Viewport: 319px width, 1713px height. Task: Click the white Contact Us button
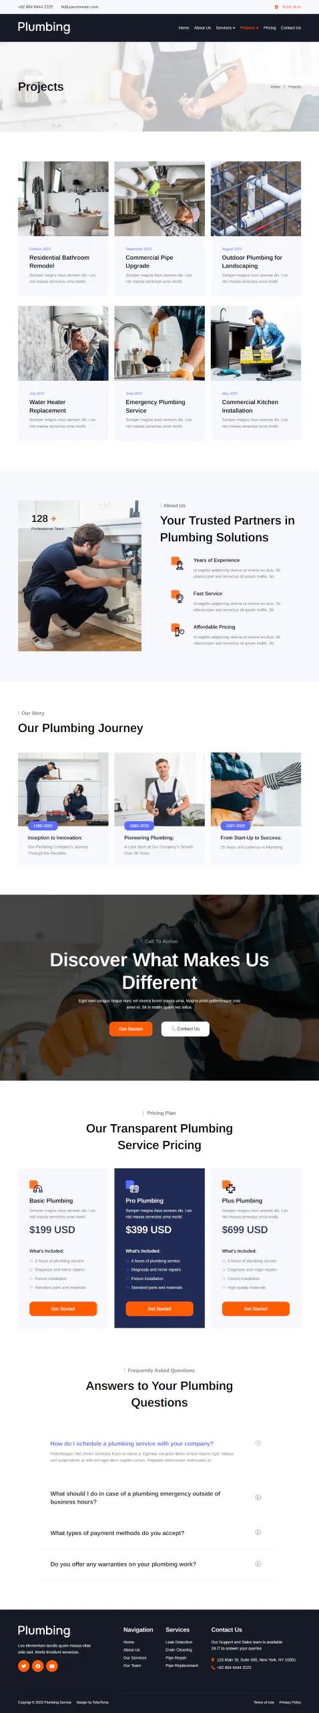(x=186, y=1028)
